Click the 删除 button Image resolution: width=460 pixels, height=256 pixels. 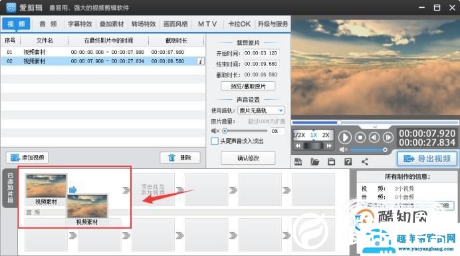point(180,158)
